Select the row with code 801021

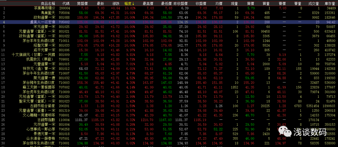(169, 31)
